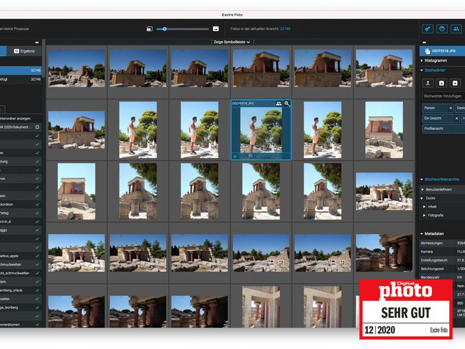The image size is (465, 349).
Task: Click the Erstellungsdatum metadata row
Action: (442, 260)
